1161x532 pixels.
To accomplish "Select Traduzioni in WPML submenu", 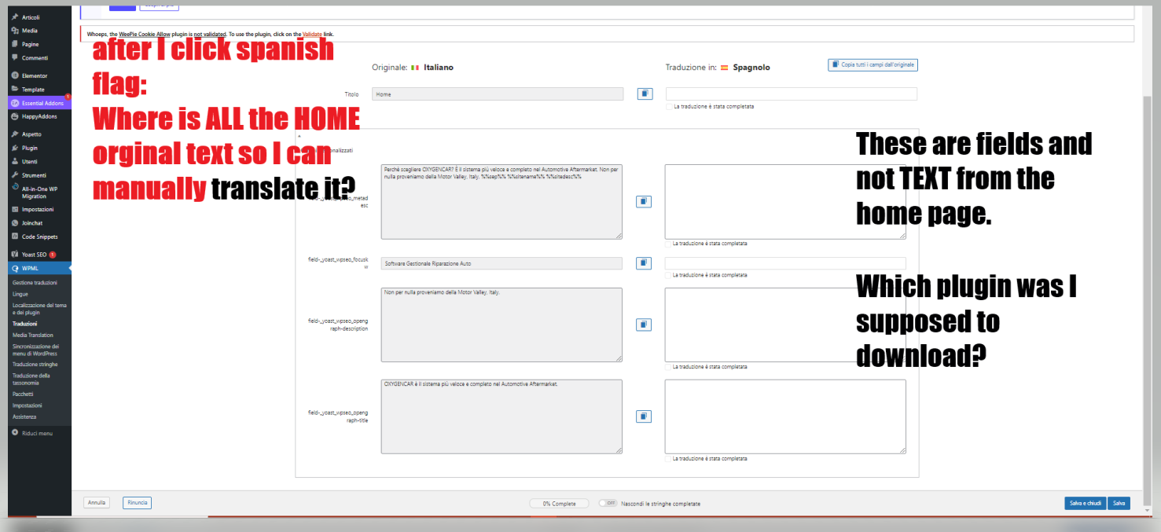I will pos(25,323).
